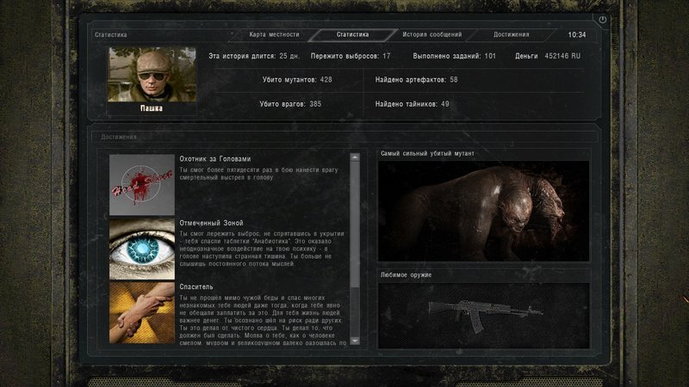This screenshot has height=387, width=689.
Task: Open the Спаситель achievement description
Action: [x=263, y=318]
